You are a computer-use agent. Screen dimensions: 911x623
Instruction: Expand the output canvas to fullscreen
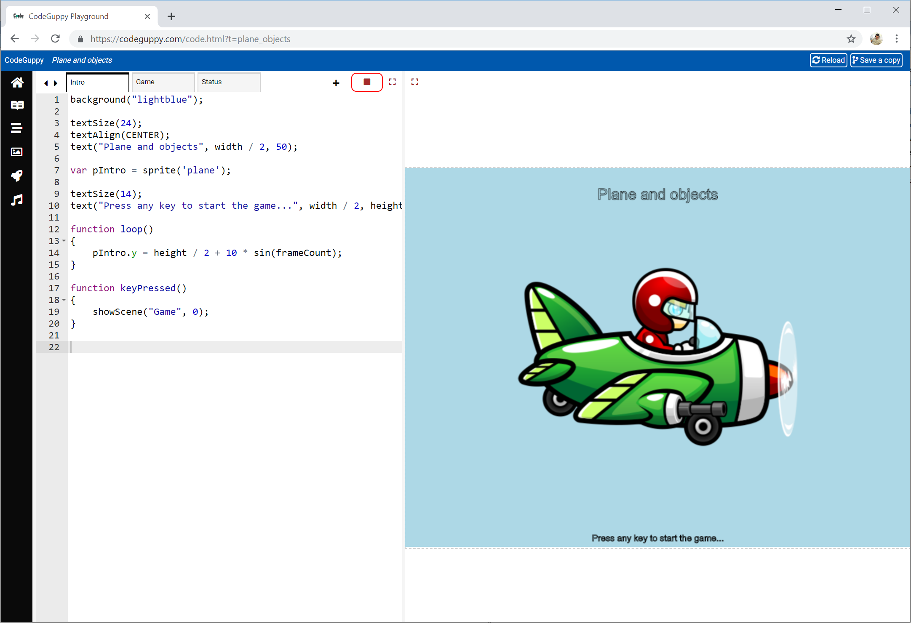coord(415,82)
